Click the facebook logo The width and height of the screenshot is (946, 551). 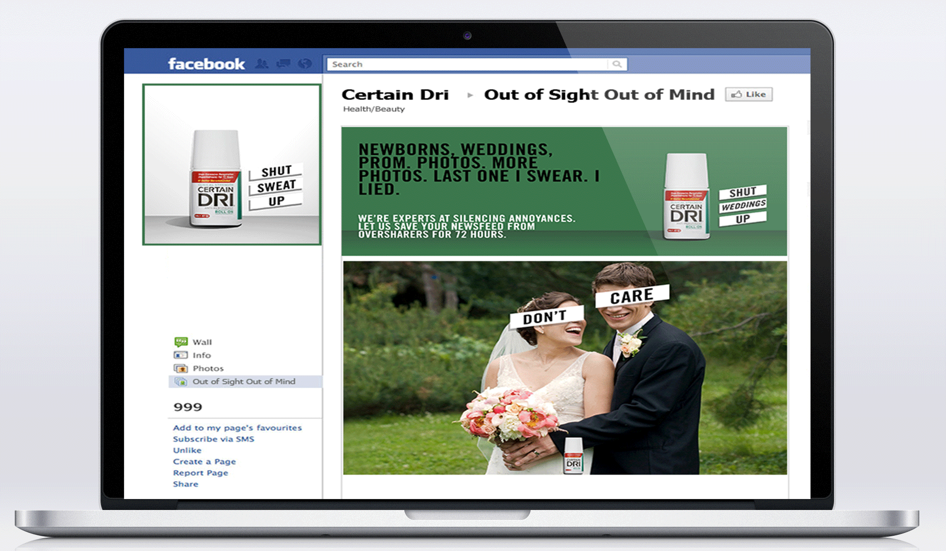pyautogui.click(x=208, y=63)
